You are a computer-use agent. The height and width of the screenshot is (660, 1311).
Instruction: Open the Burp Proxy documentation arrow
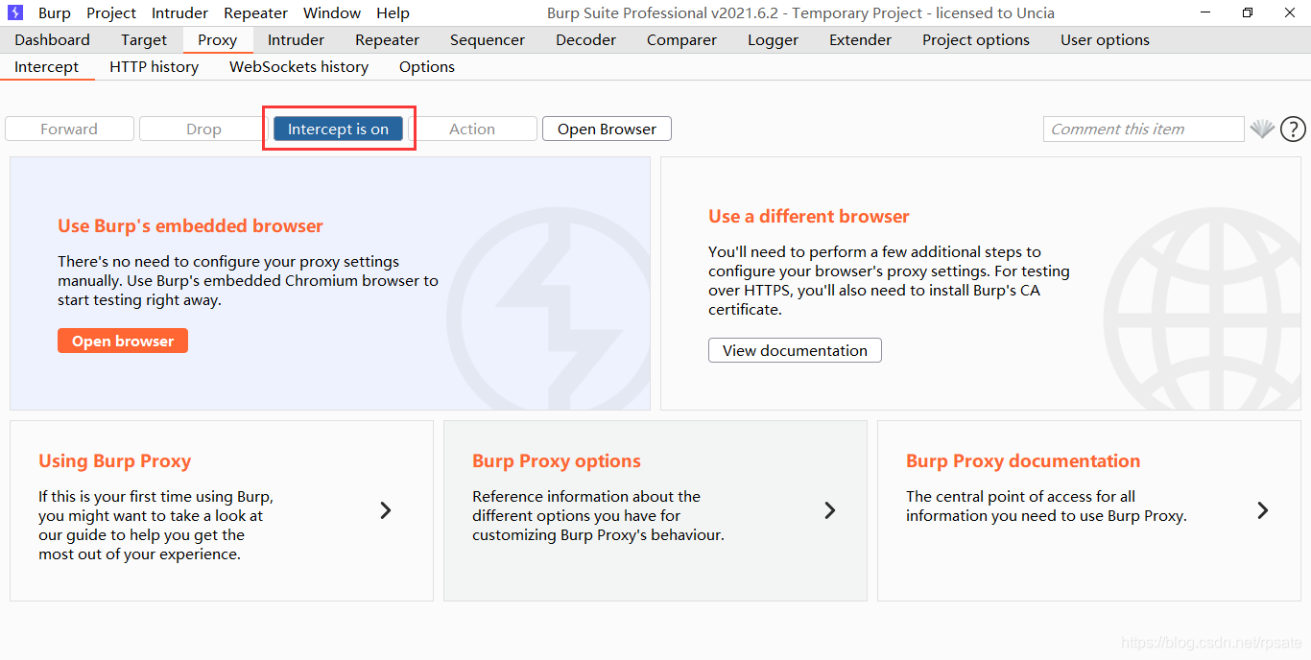[1263, 510]
